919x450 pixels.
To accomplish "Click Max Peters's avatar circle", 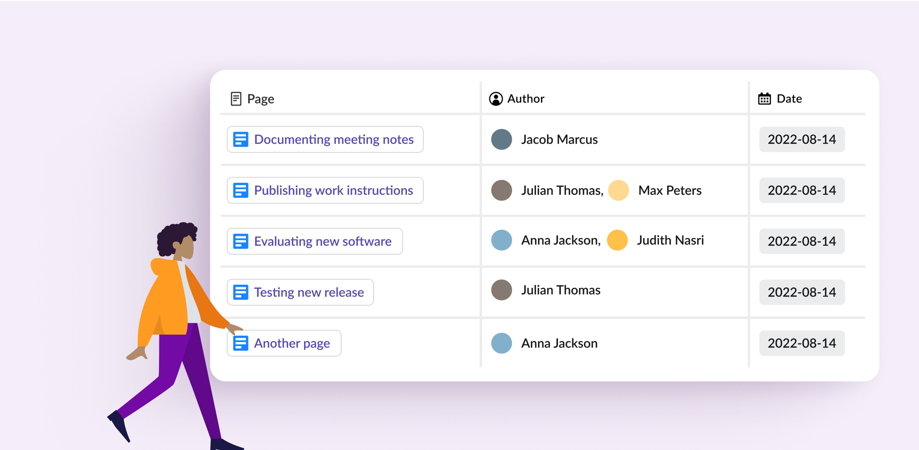I will pos(618,190).
